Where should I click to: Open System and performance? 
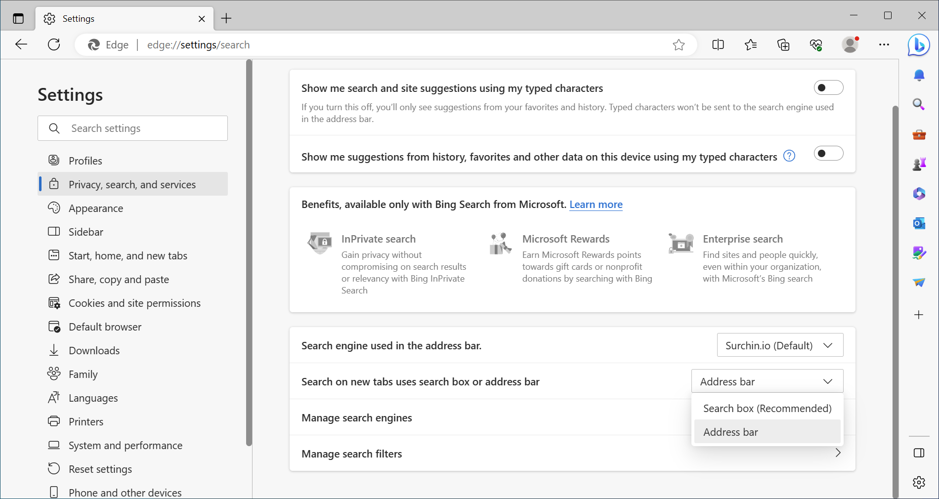point(132,445)
